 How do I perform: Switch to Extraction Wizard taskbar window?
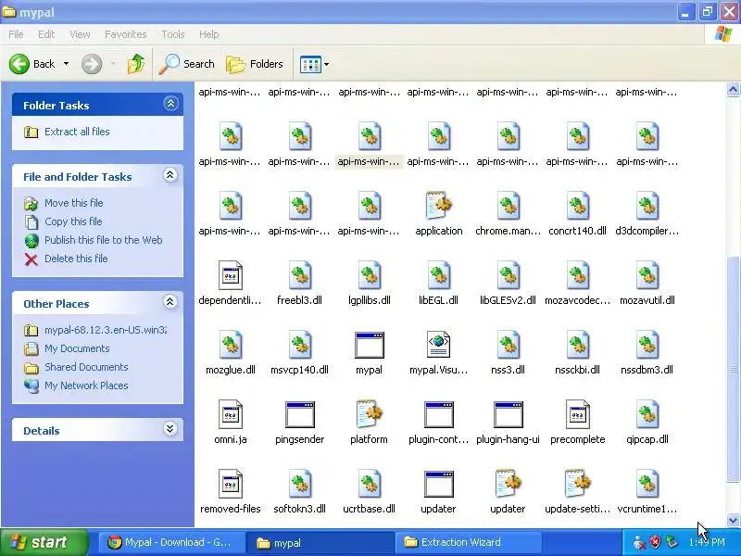pyautogui.click(x=468, y=542)
